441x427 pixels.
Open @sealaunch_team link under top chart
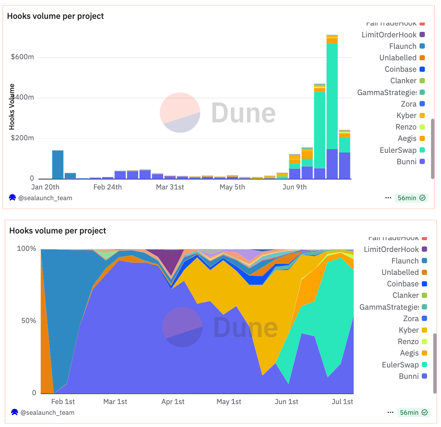[x=45, y=198]
